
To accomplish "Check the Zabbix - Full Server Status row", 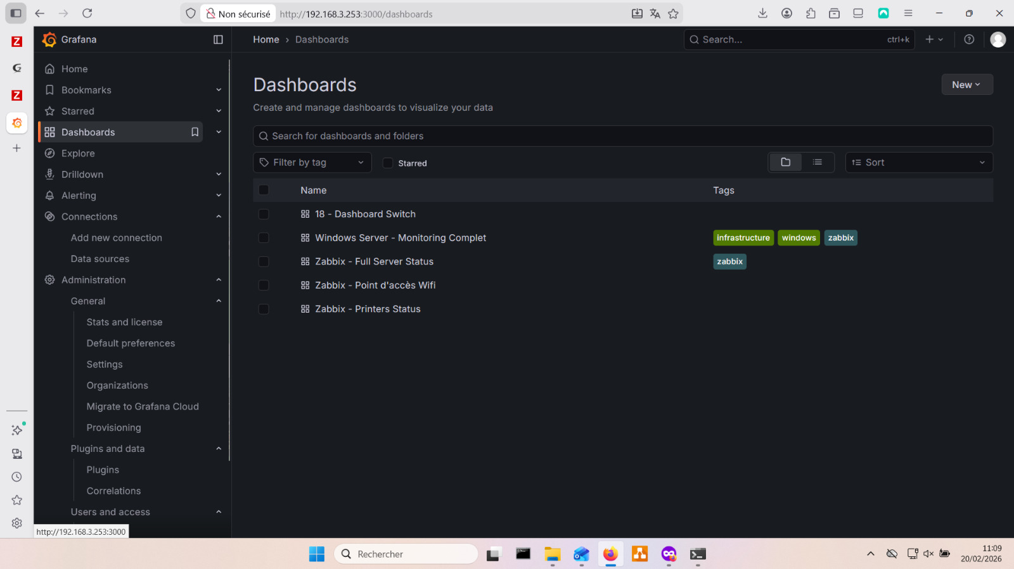I will pos(264,261).
